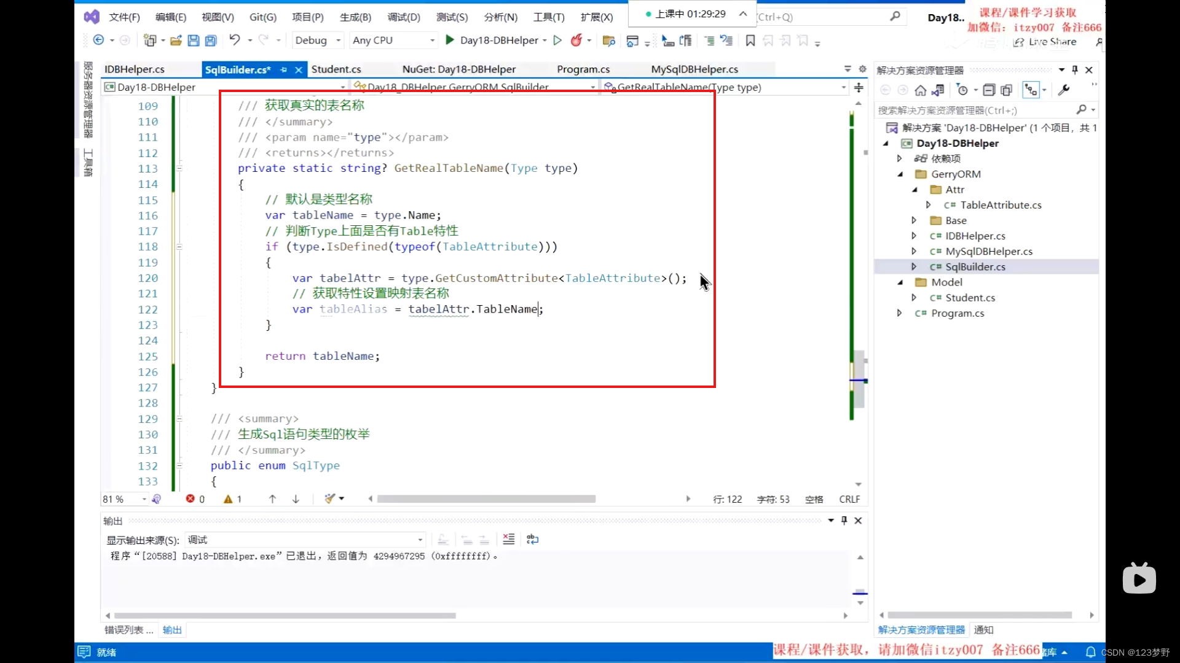
Task: Click the Live Share button
Action: click(x=1045, y=42)
